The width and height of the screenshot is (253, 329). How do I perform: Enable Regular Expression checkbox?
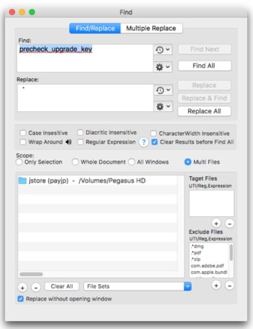click(81, 142)
